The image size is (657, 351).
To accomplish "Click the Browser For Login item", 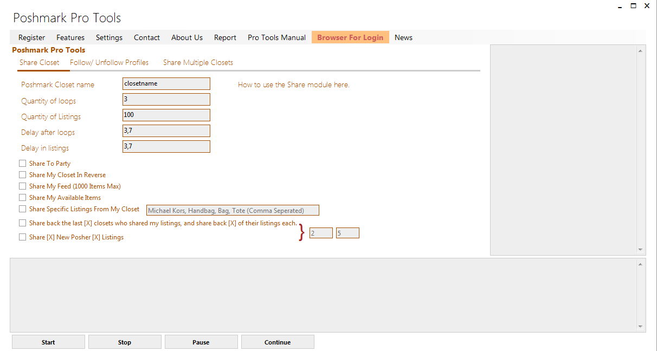I will point(350,37).
